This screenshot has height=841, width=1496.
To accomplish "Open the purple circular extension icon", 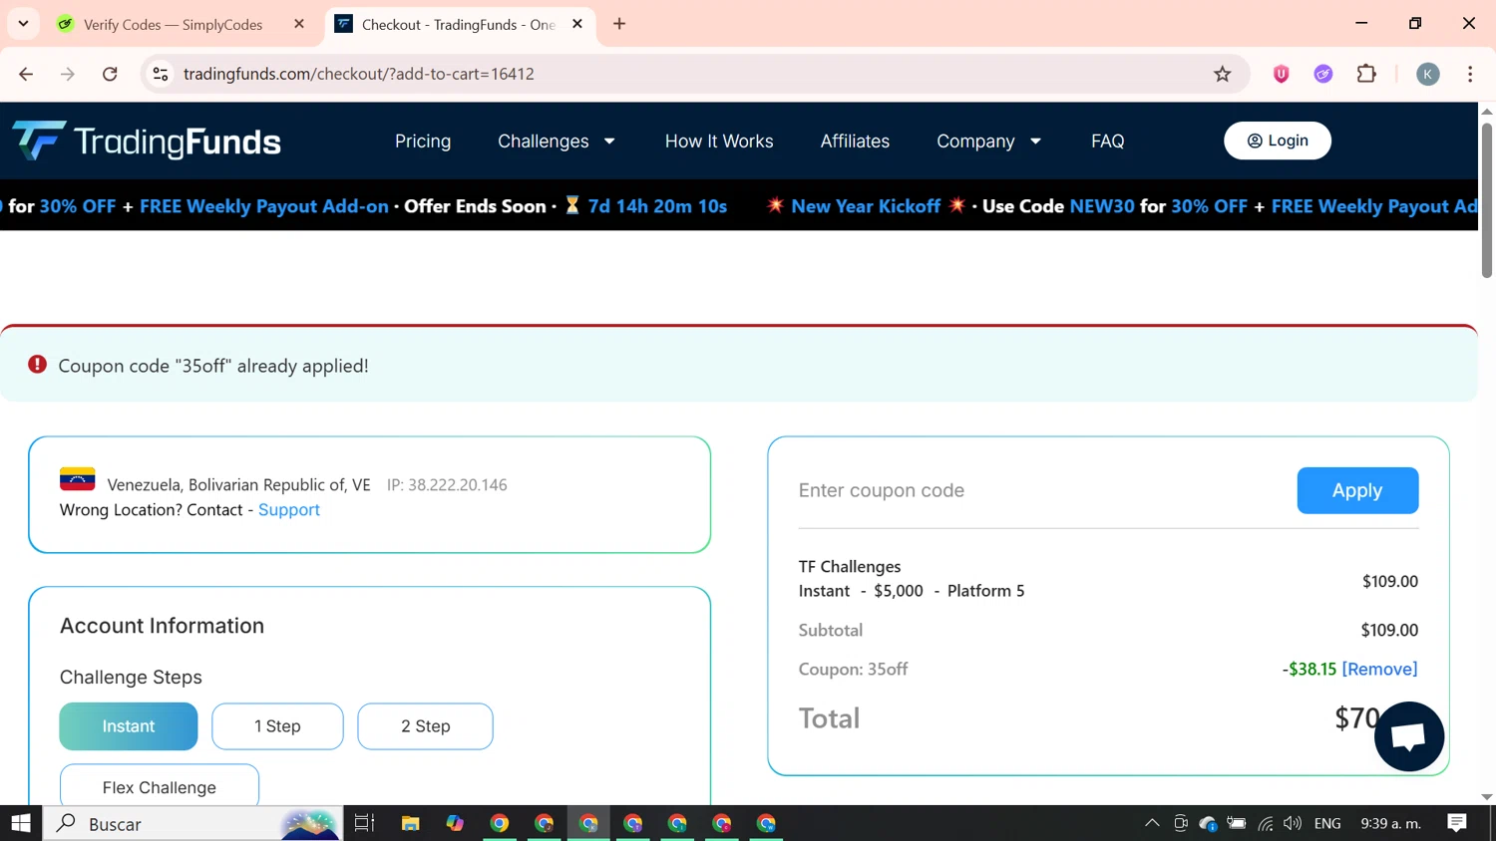I will (x=1323, y=74).
